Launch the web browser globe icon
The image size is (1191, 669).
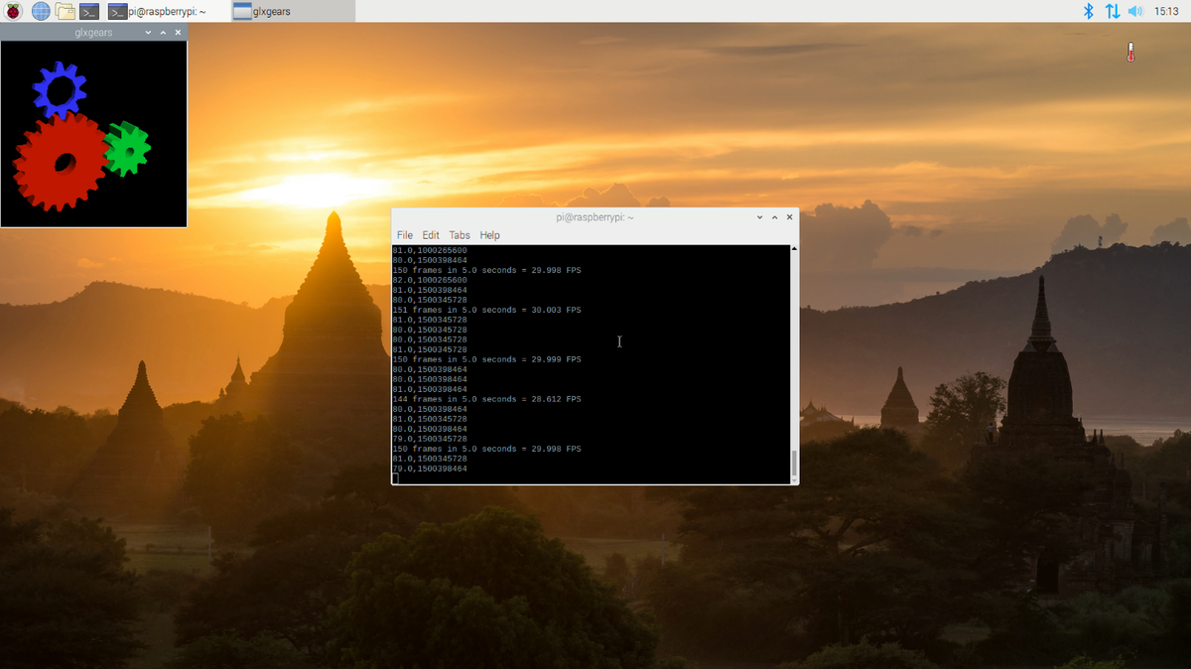click(x=41, y=11)
